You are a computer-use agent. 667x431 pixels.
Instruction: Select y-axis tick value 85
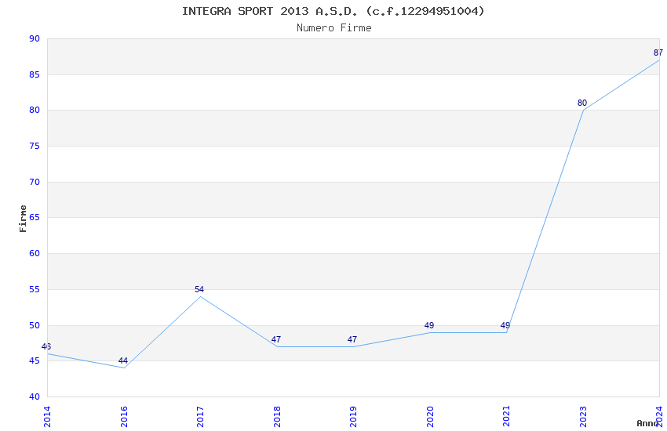point(35,74)
